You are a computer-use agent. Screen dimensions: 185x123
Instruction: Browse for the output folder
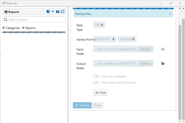[x=145, y=64]
